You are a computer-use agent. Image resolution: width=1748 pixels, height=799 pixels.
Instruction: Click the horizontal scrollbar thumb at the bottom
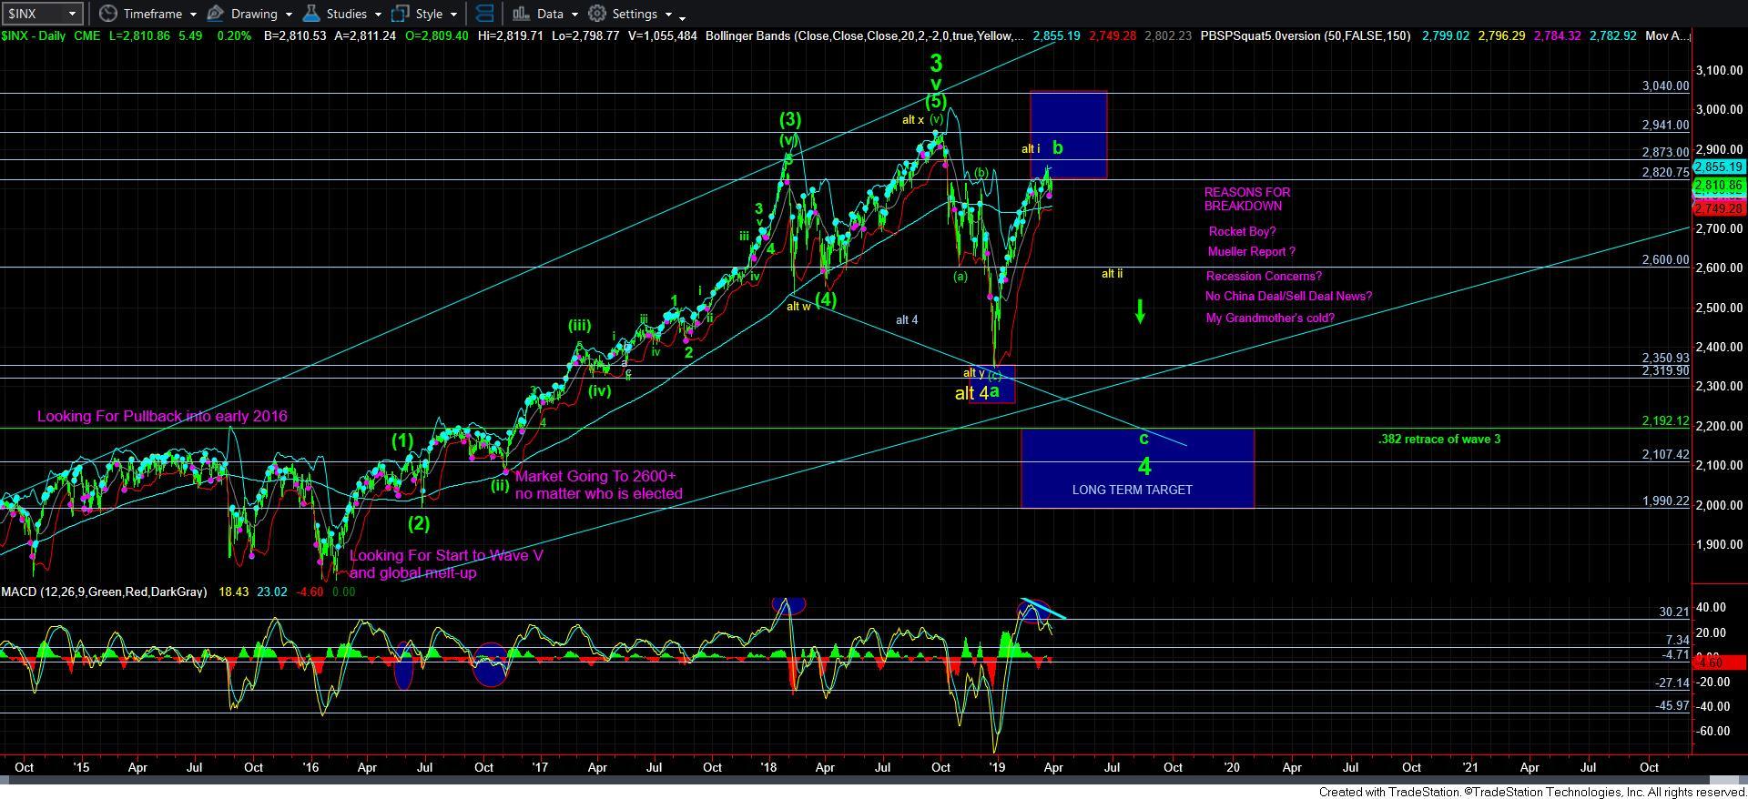coord(1723,780)
